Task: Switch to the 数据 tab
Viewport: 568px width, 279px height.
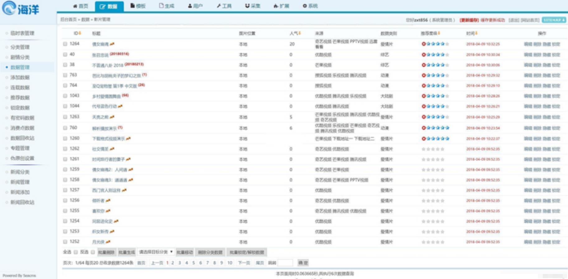Action: point(109,6)
